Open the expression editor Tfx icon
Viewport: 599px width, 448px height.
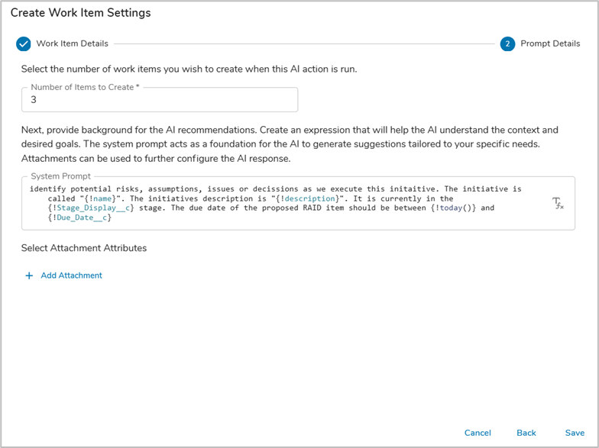[x=558, y=203]
